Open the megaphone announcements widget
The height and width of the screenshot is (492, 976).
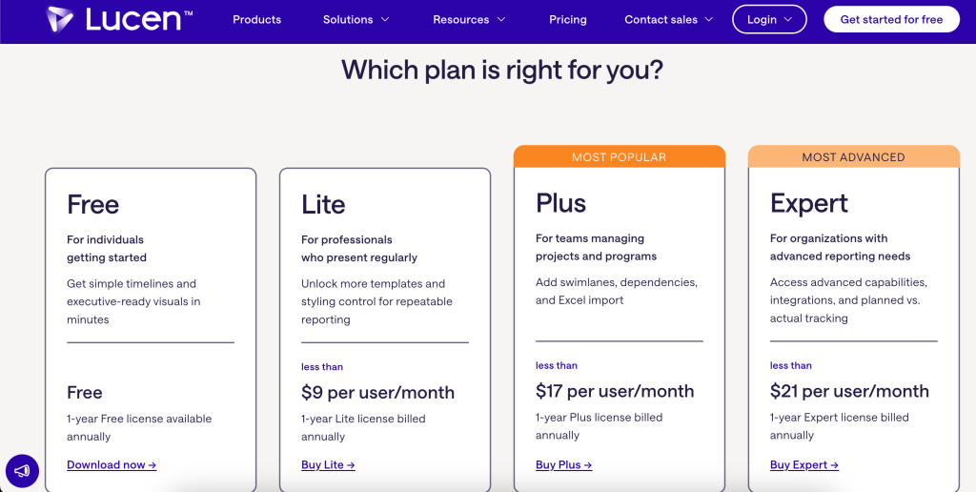coord(23,471)
